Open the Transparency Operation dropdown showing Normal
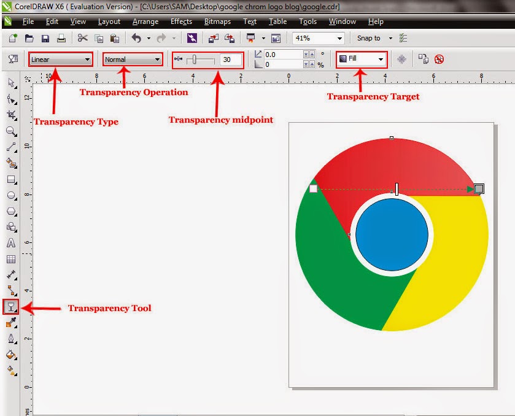This screenshot has width=515, height=416. (x=133, y=60)
